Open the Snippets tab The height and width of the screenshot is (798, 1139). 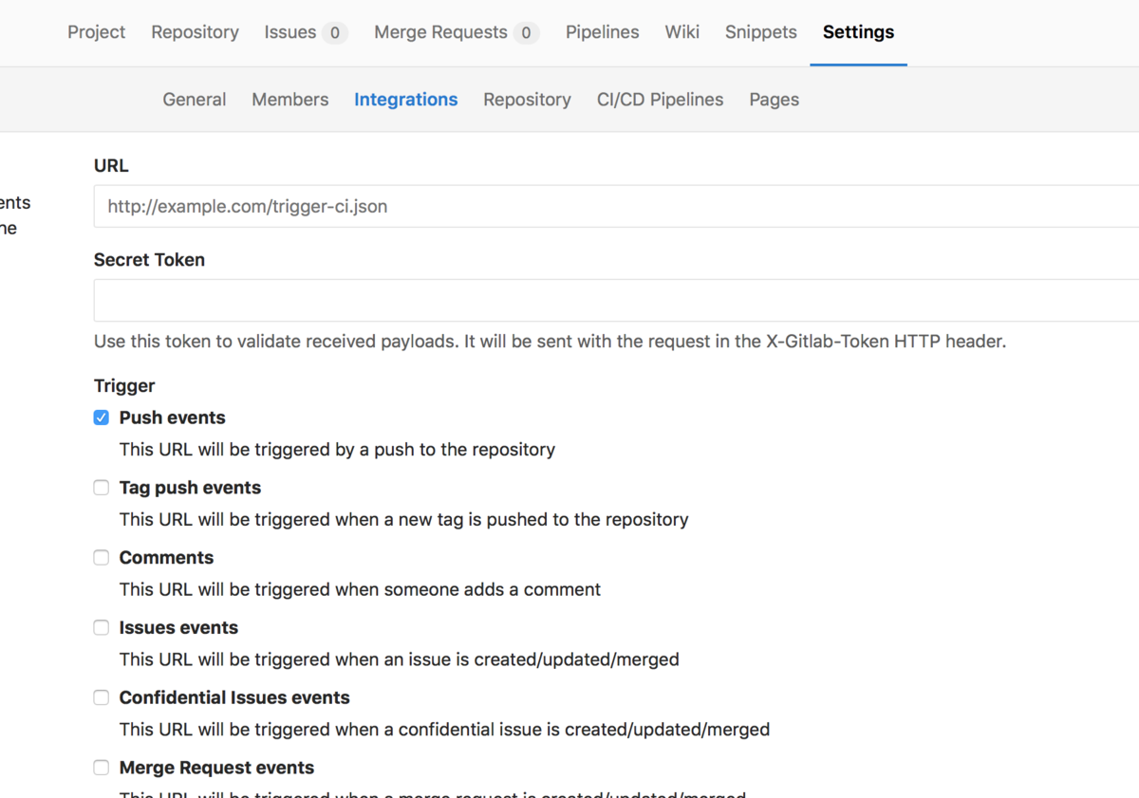[761, 32]
